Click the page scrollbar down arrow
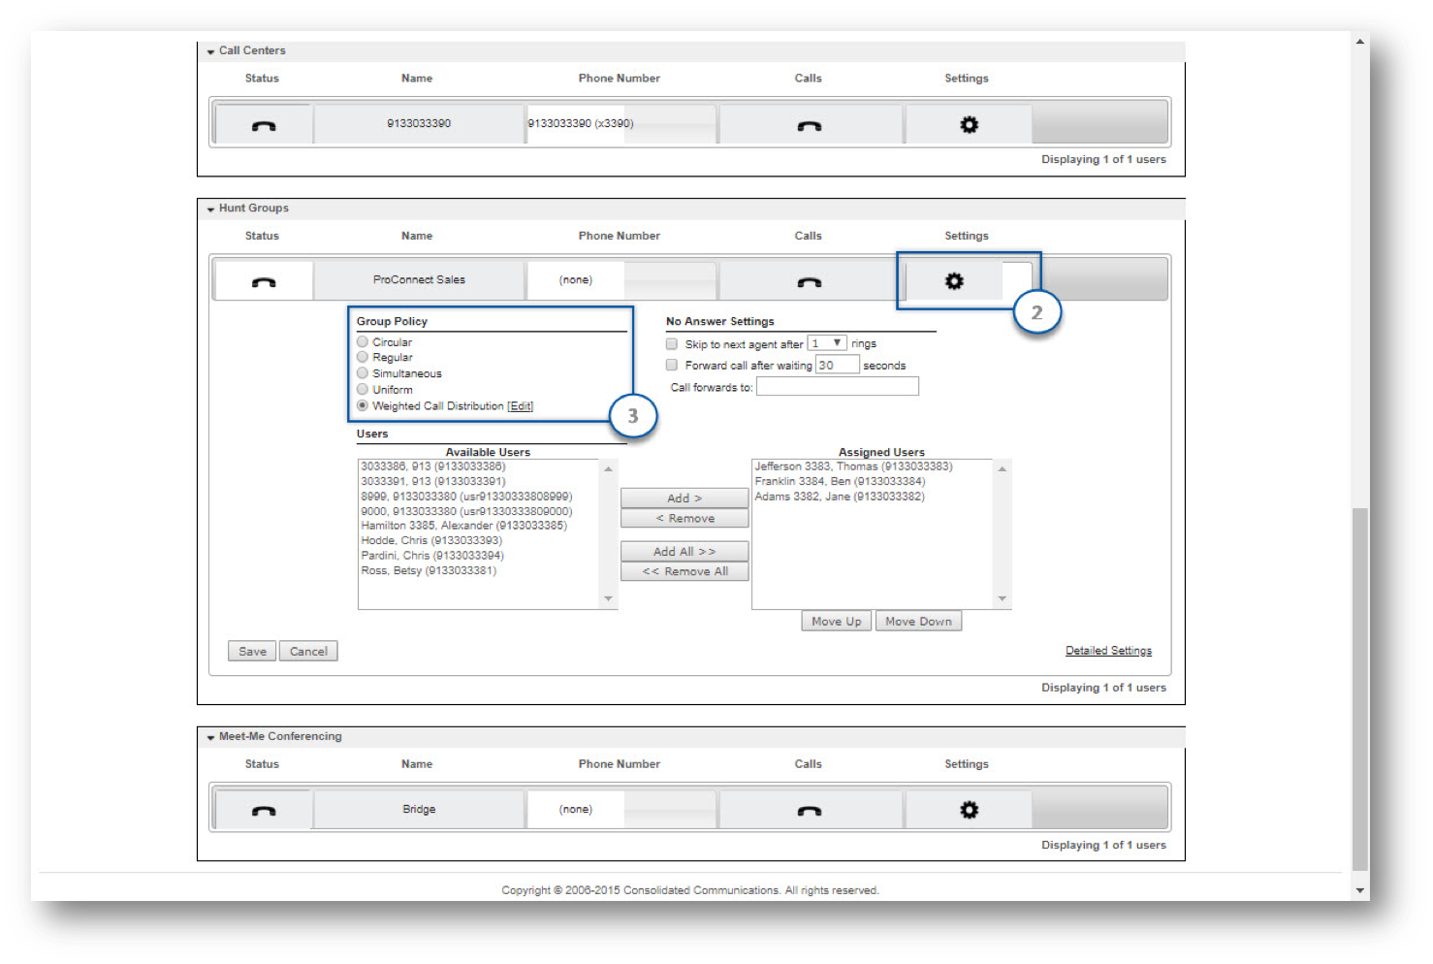This screenshot has height=964, width=1433. coord(1360,890)
